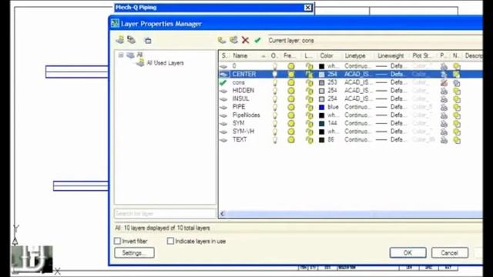Open the Layer States Manager icon
This screenshot has width=493, height=277.
click(x=148, y=40)
